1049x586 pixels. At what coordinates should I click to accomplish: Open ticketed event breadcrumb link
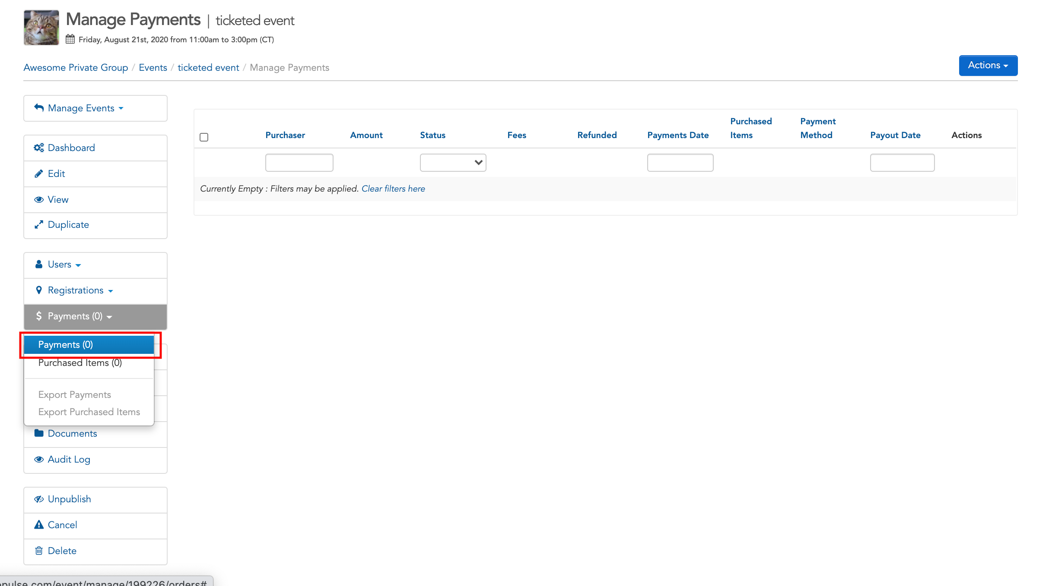[x=208, y=68]
